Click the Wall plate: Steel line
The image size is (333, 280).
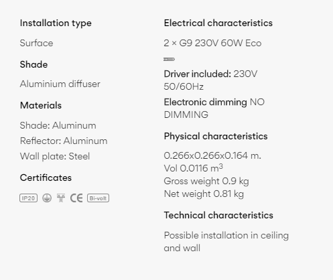point(55,156)
